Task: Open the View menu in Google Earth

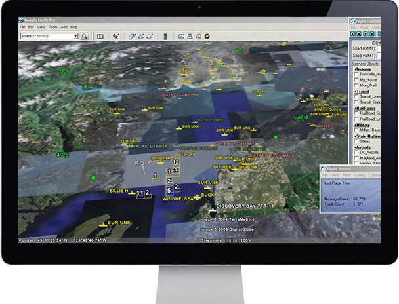Action: [40, 27]
